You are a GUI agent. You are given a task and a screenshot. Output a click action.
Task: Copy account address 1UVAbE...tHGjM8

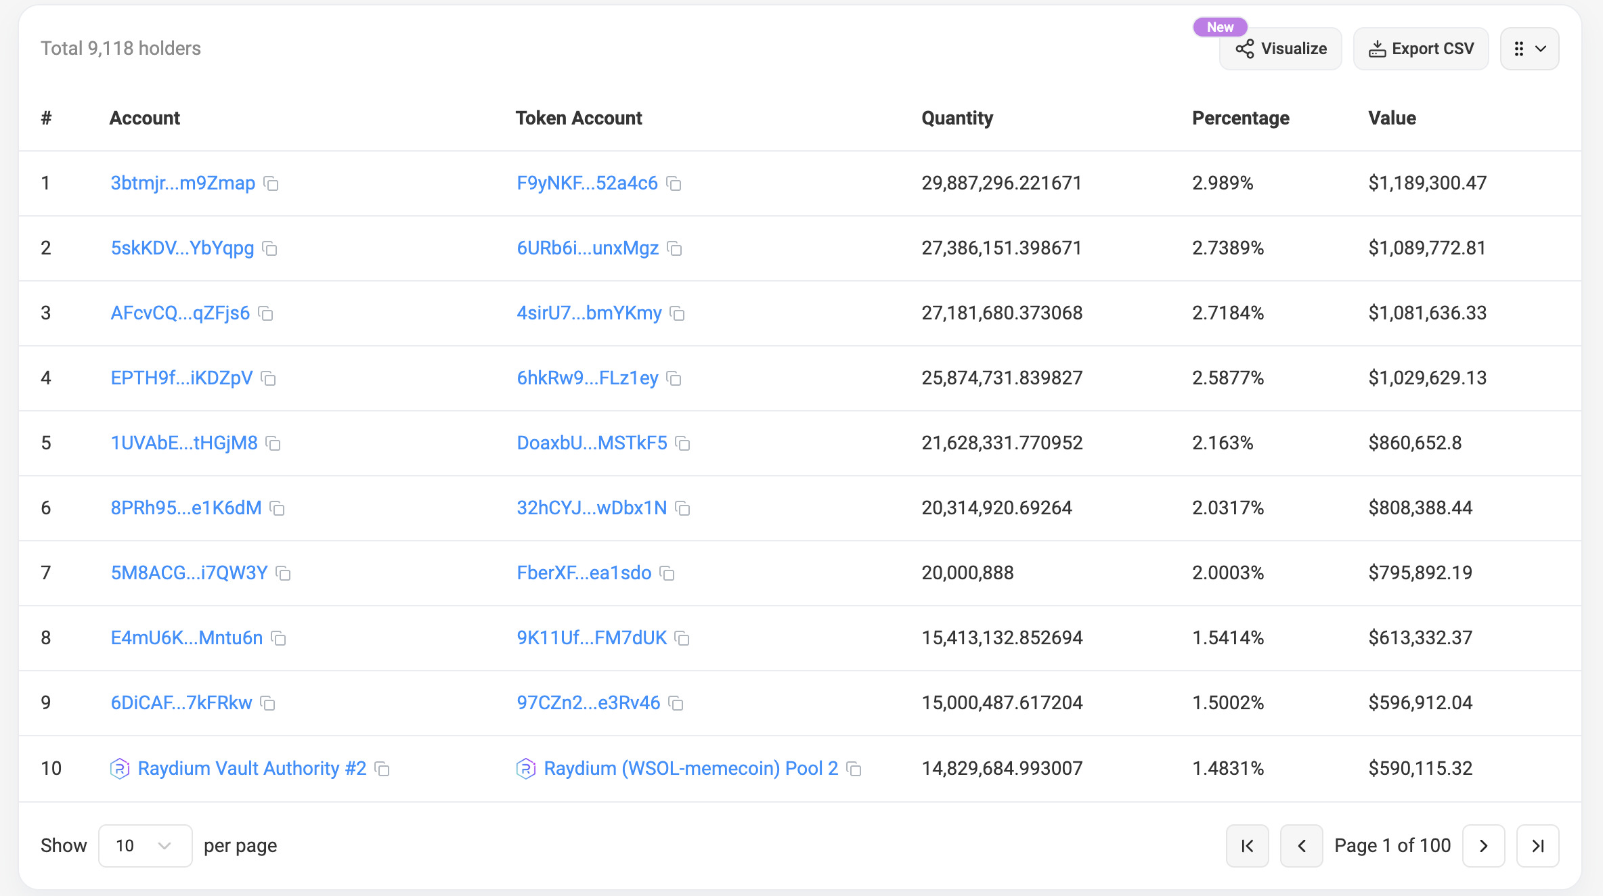tap(273, 443)
